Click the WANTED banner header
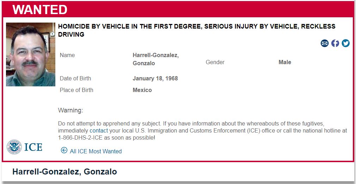This screenshot has width=356, height=184. click(40, 10)
